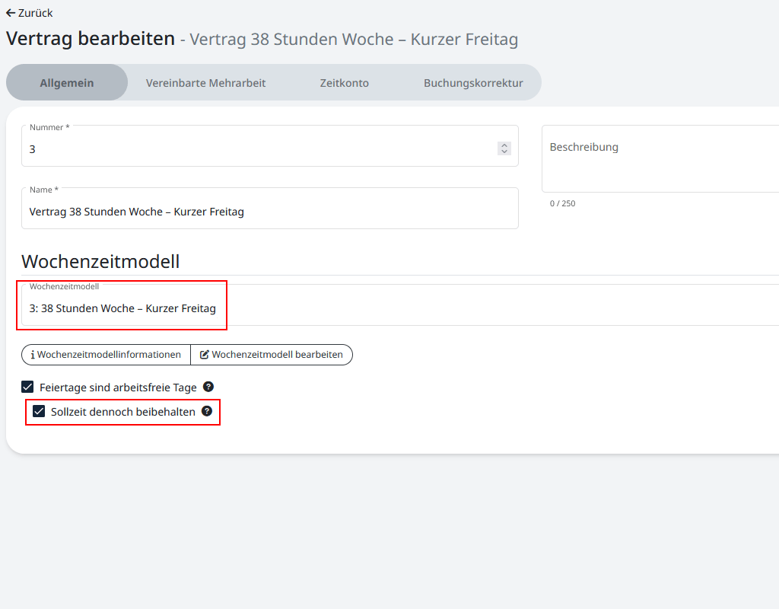Select the Allgemein tab

[x=67, y=83]
